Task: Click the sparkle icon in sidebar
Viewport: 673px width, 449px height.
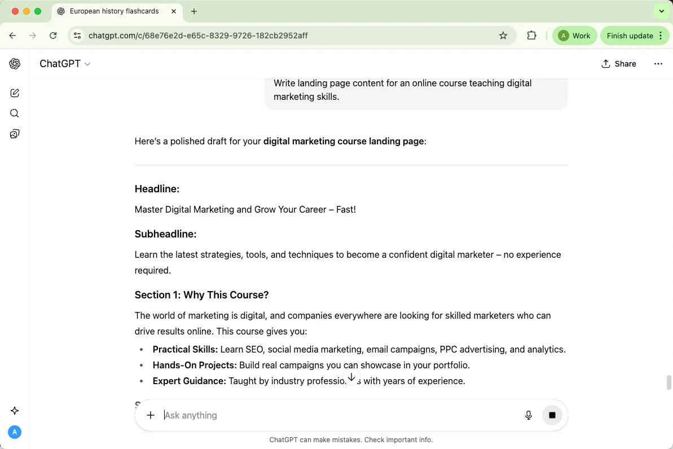Action: tap(15, 411)
